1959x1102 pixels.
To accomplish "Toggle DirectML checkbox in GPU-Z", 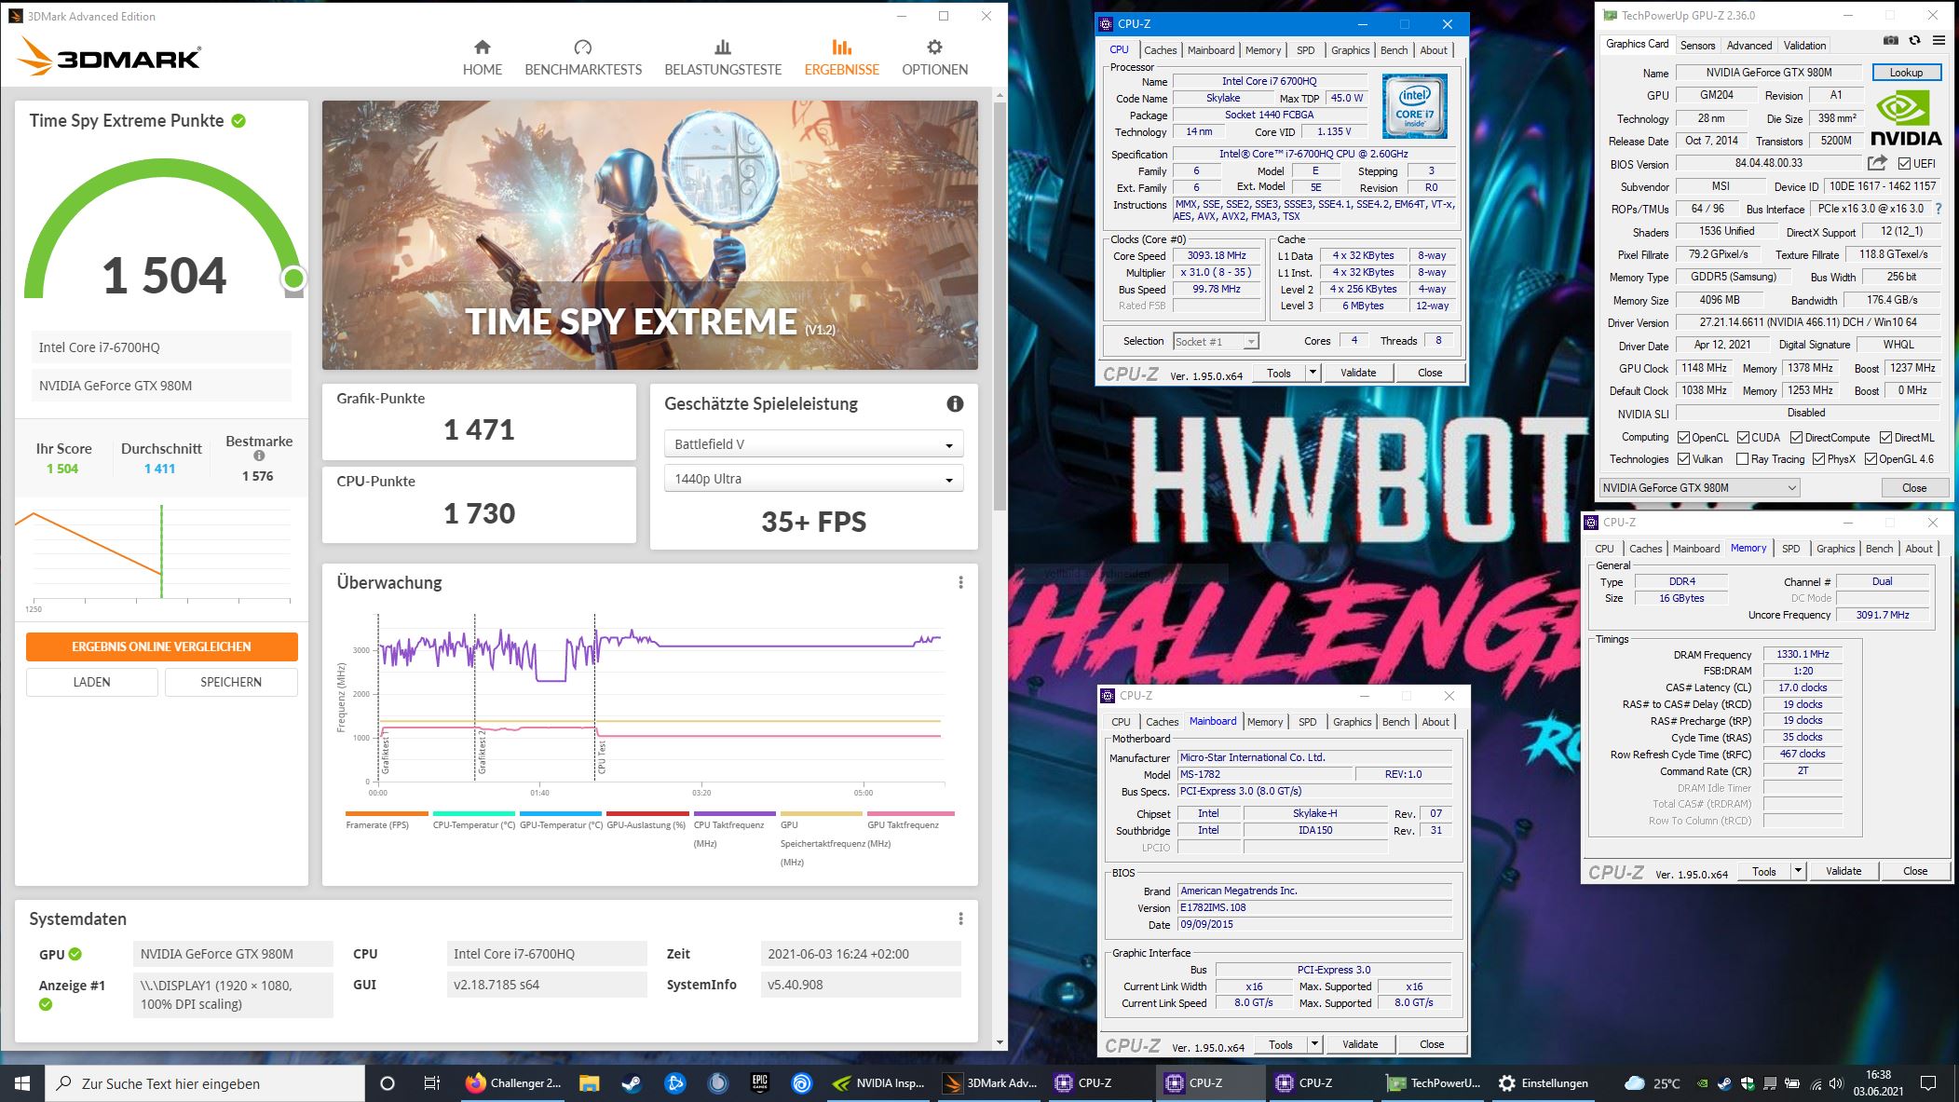I will (x=1885, y=437).
